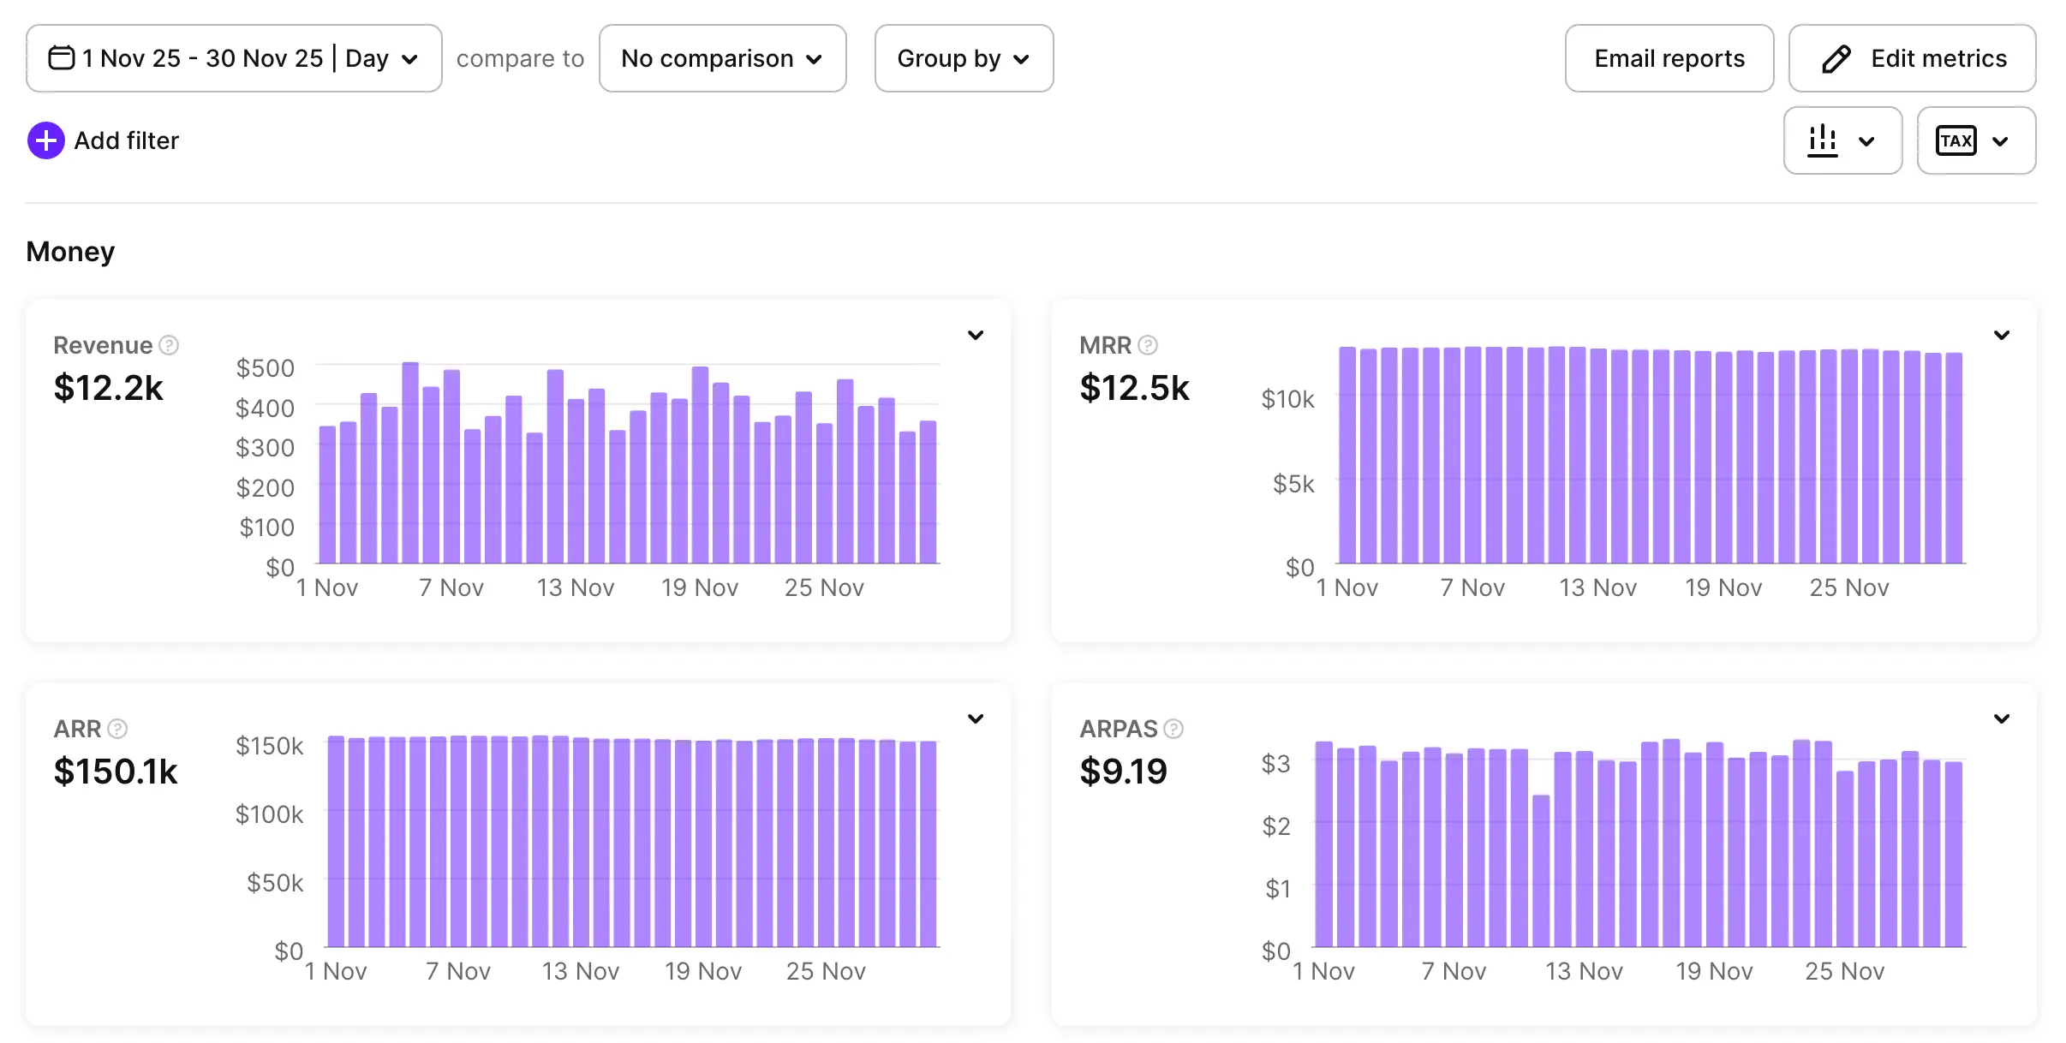
Task: Click the TAX settings icon
Action: click(x=1956, y=140)
